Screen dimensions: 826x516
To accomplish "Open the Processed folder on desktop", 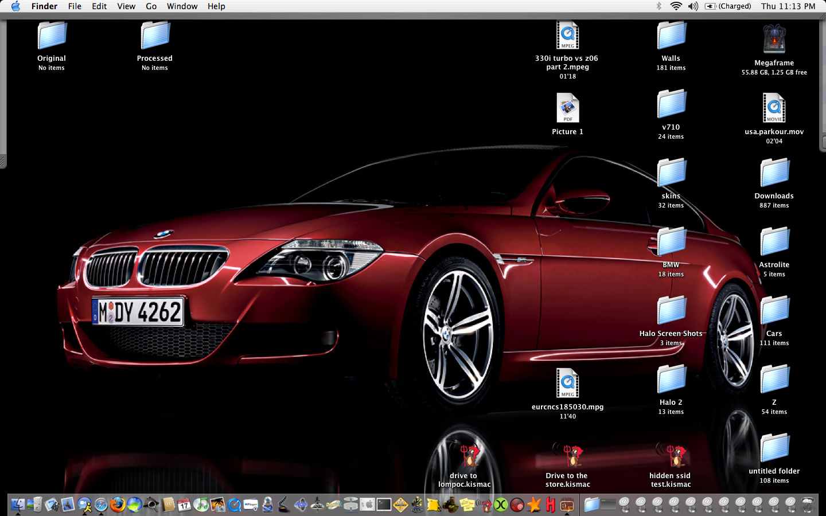I will 155,36.
